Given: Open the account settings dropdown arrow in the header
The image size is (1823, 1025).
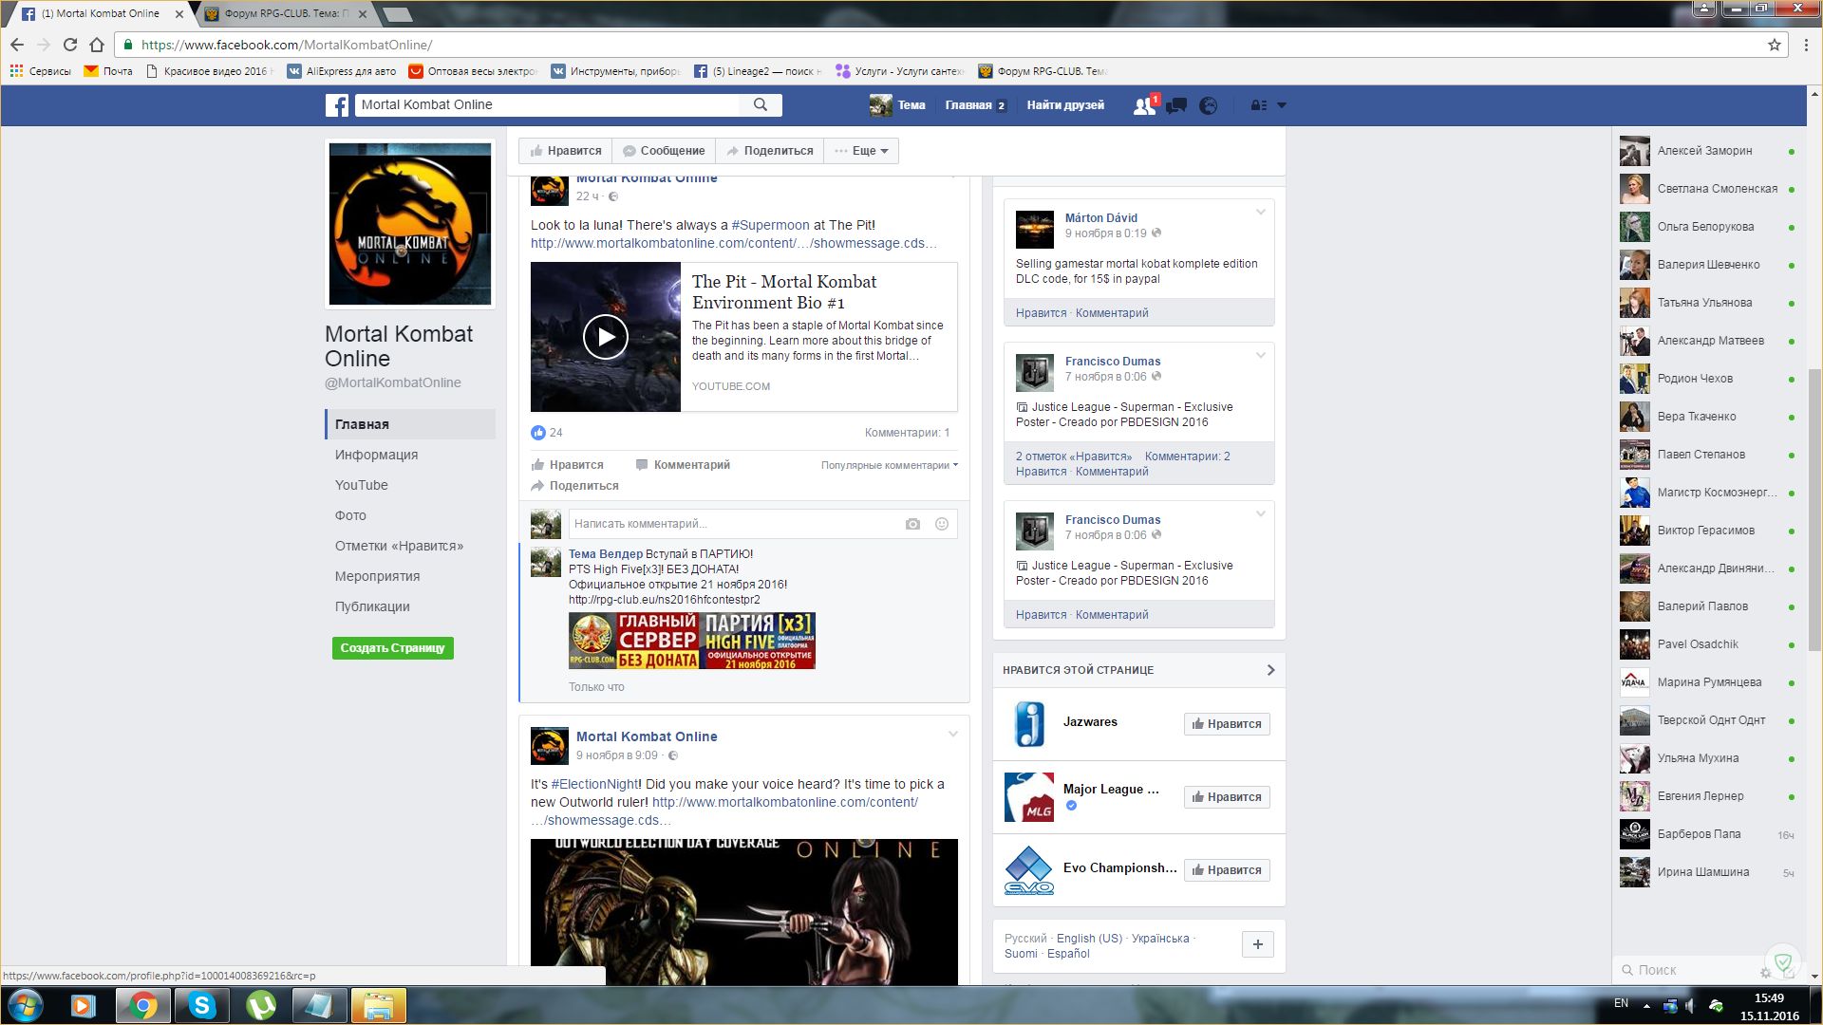Looking at the screenshot, I should 1281,105.
